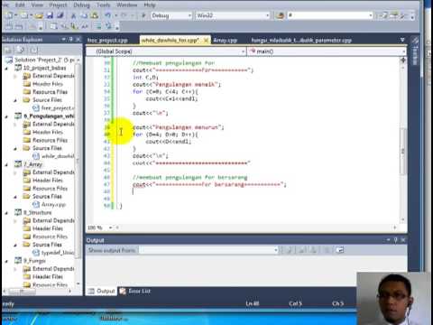Click the New Project toolbar icon
This screenshot has height=325, width=433.
coord(9,15)
